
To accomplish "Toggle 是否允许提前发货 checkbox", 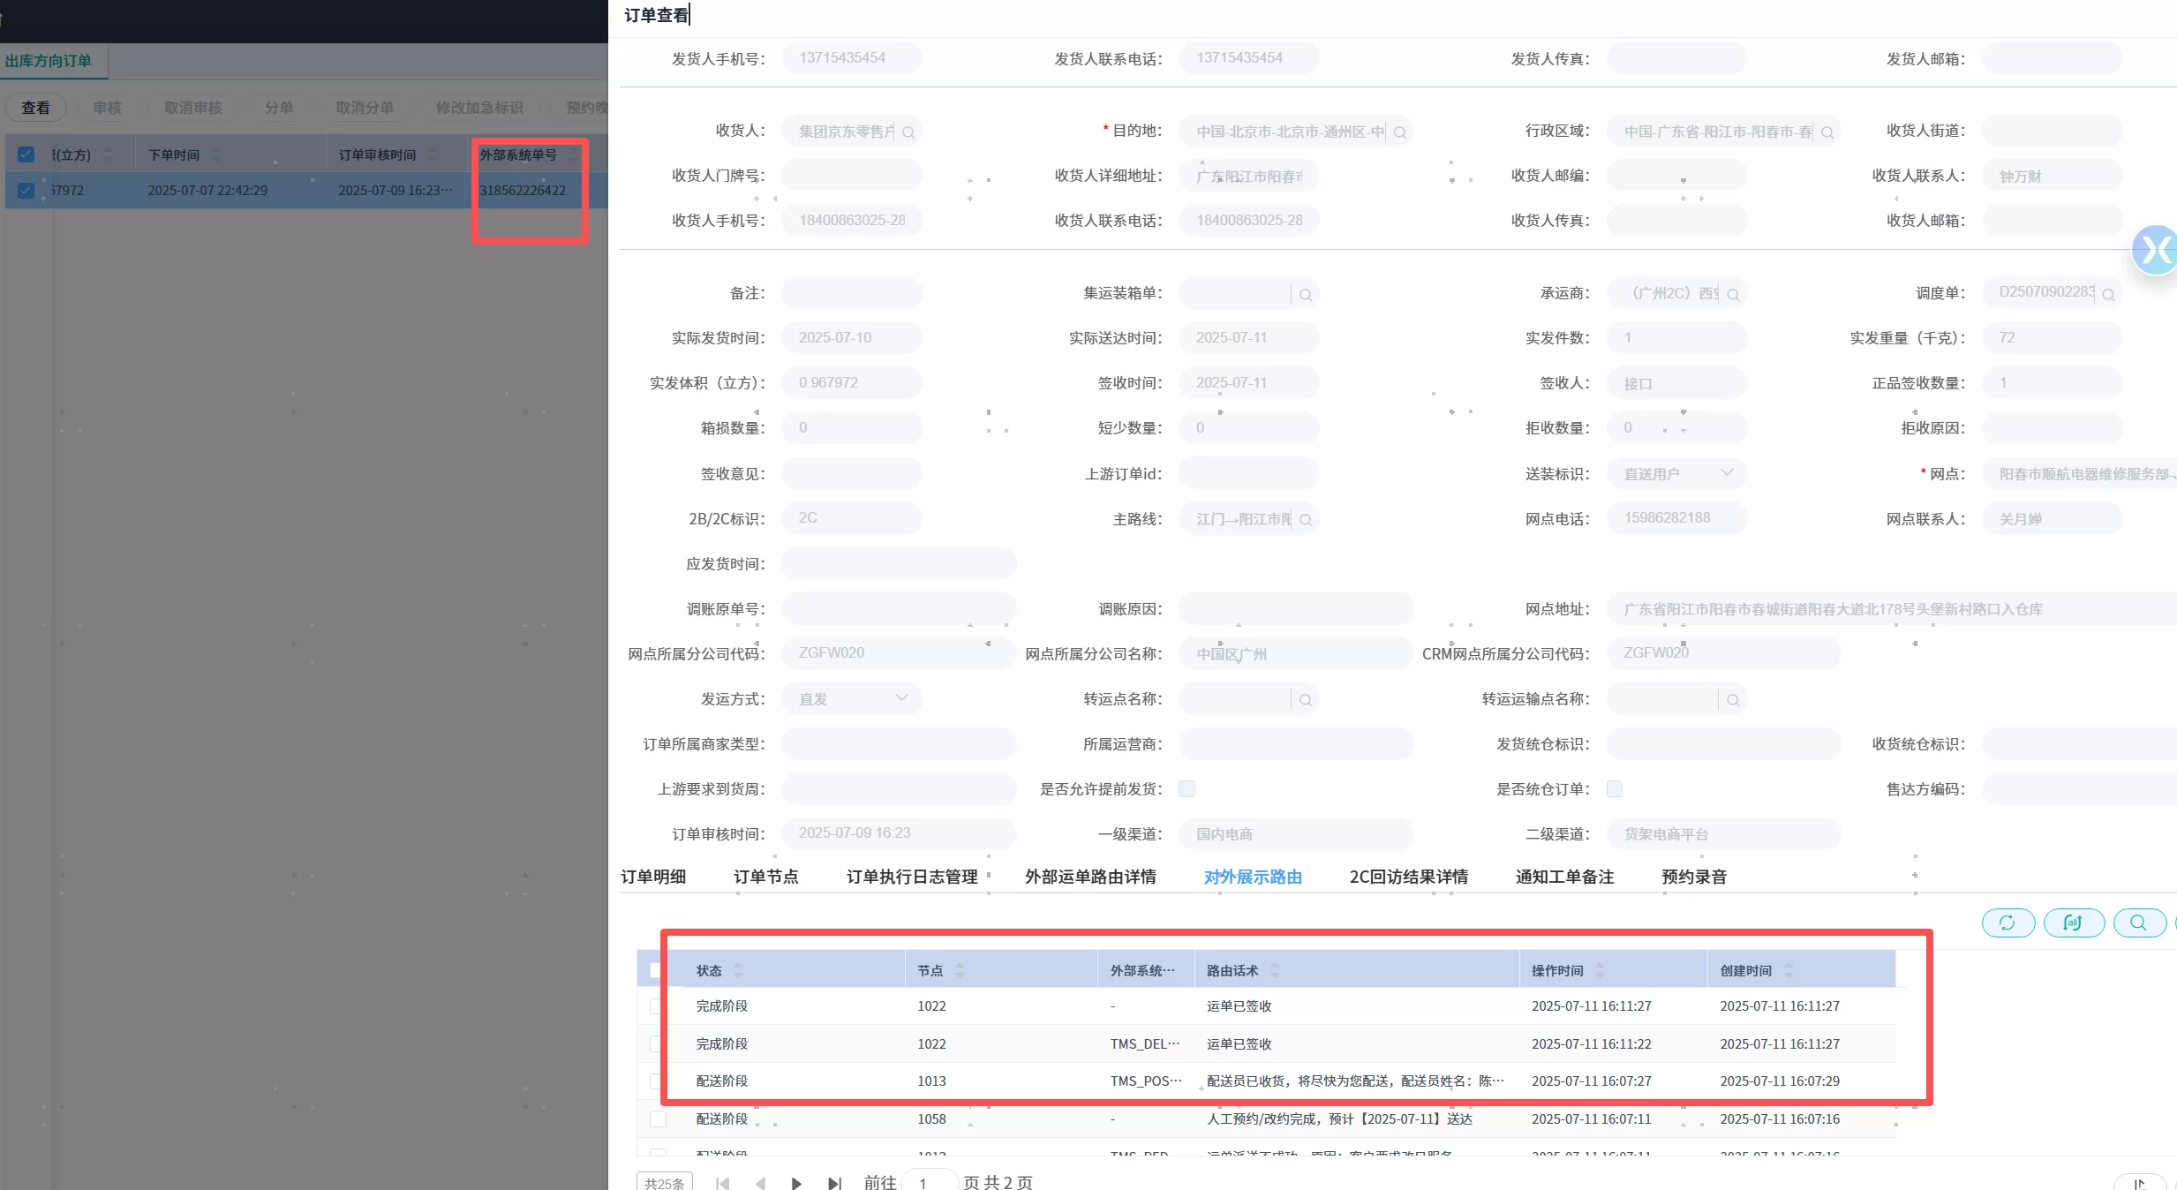I will click(1186, 789).
